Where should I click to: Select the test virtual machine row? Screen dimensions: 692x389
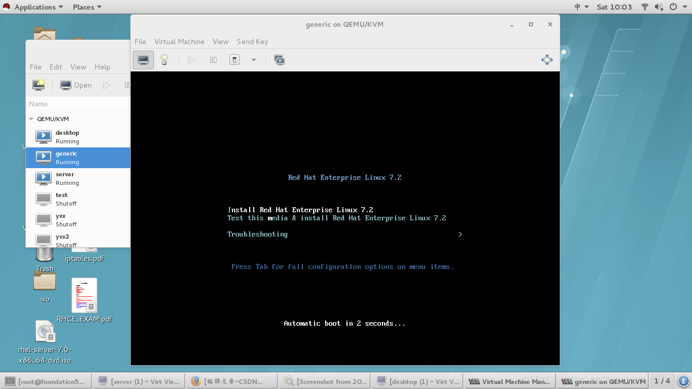coord(78,199)
